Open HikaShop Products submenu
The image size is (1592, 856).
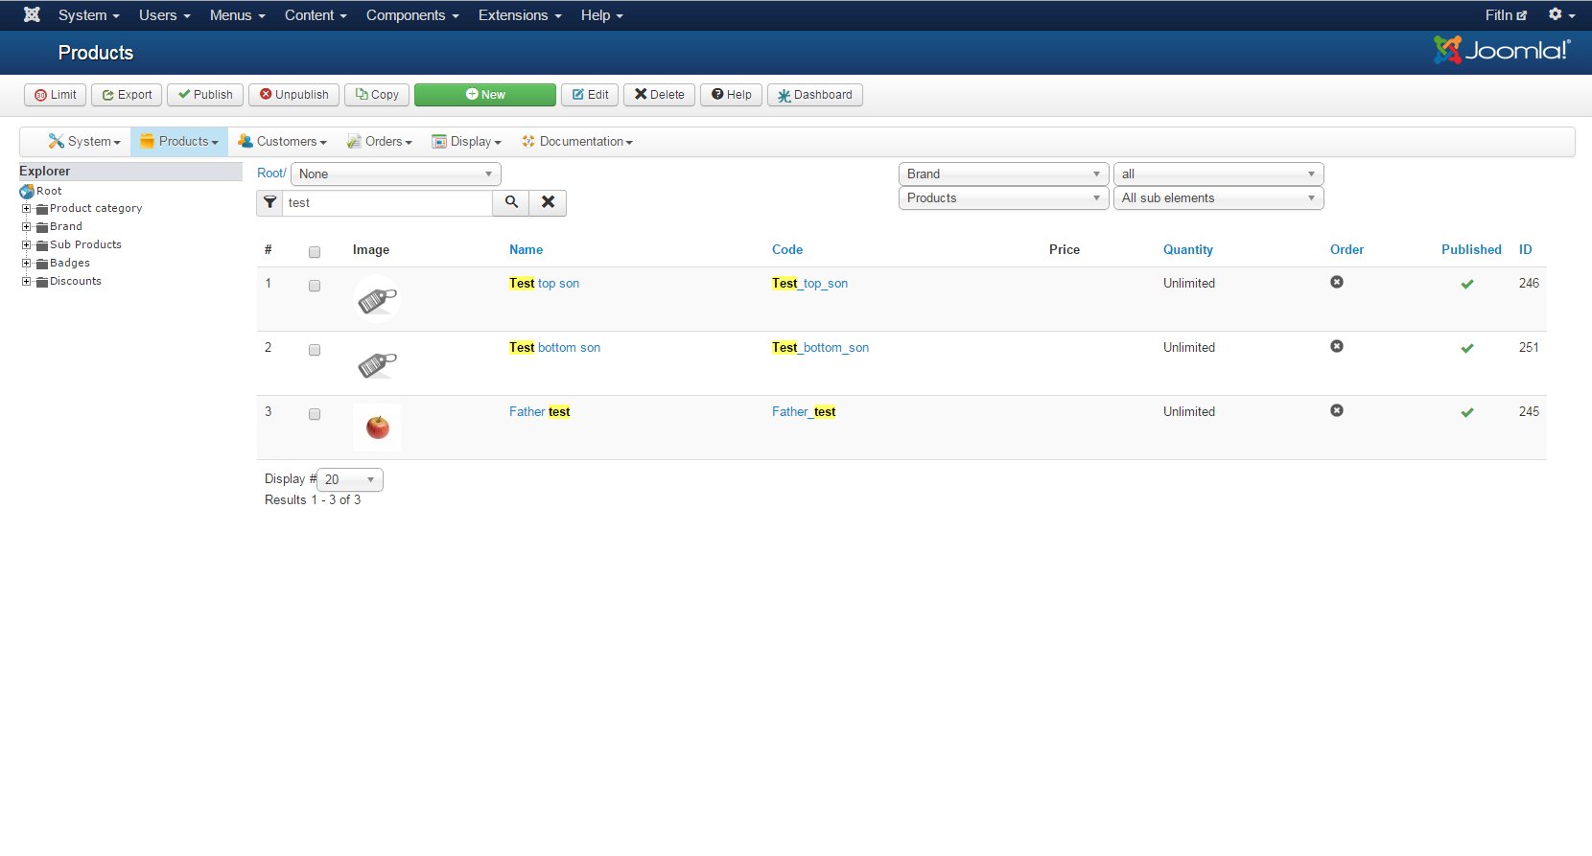point(179,141)
